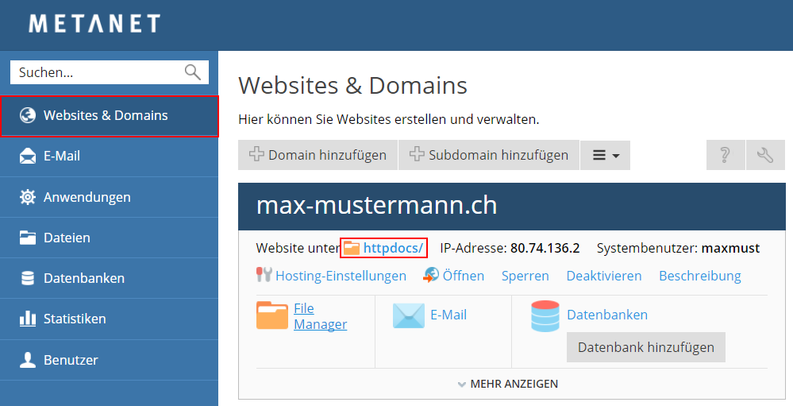Click the question mark help icon
The image size is (793, 406).
[725, 155]
